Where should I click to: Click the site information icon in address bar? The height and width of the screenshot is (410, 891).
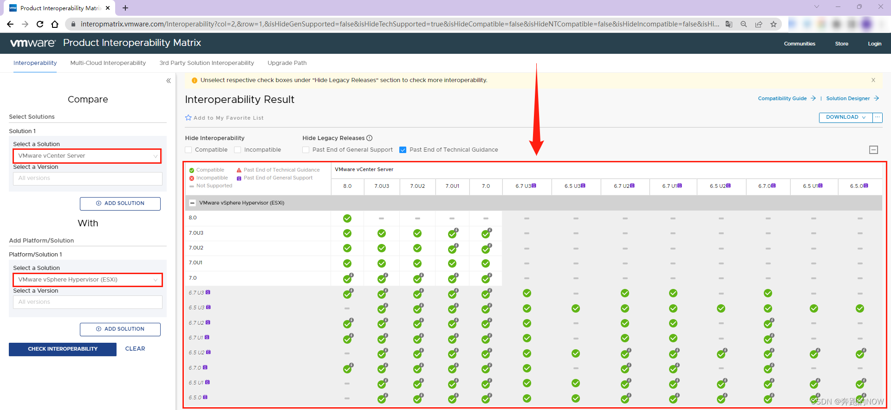coord(72,24)
